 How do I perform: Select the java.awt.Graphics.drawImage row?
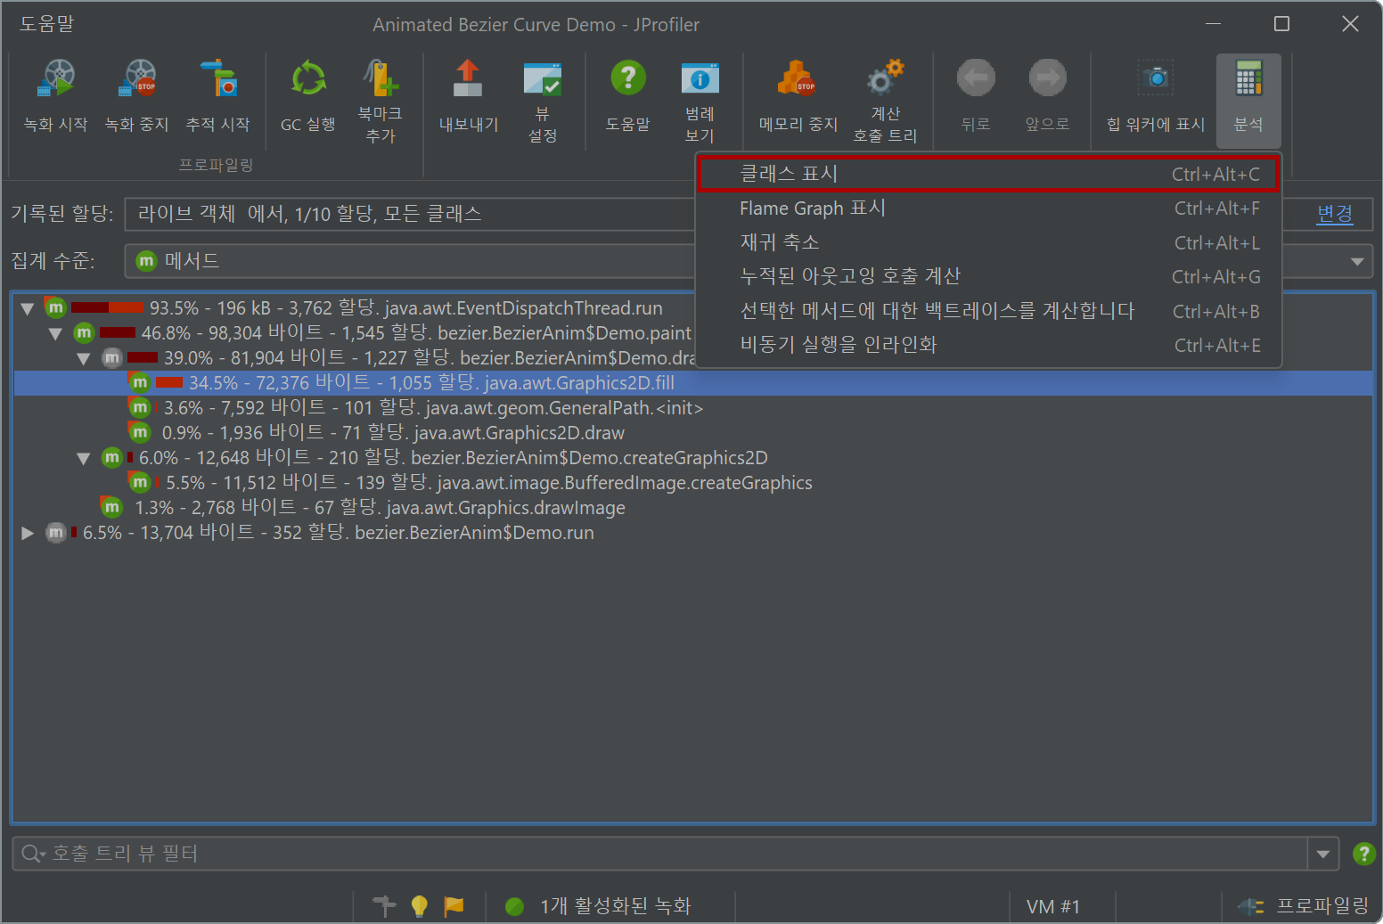point(692,508)
